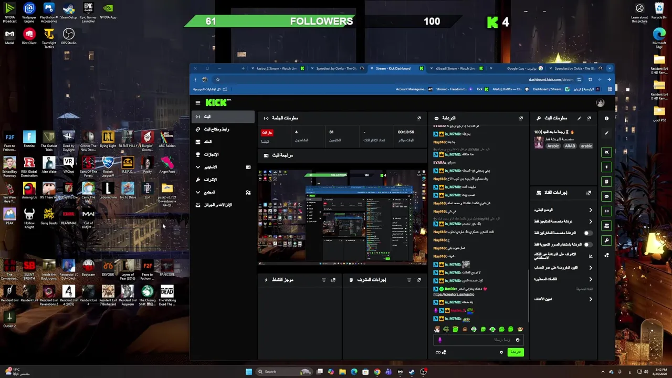672x378 pixels.
Task: Open File Explorer from the taskbar
Action: click(x=342, y=372)
